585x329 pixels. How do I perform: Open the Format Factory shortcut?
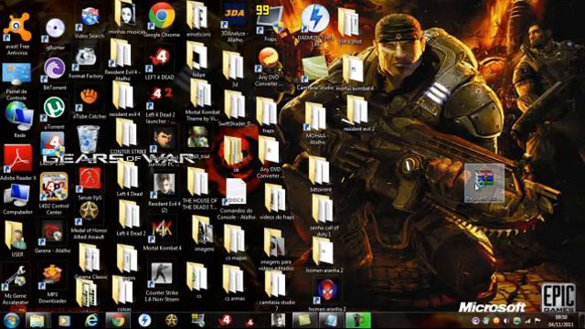tap(86, 58)
